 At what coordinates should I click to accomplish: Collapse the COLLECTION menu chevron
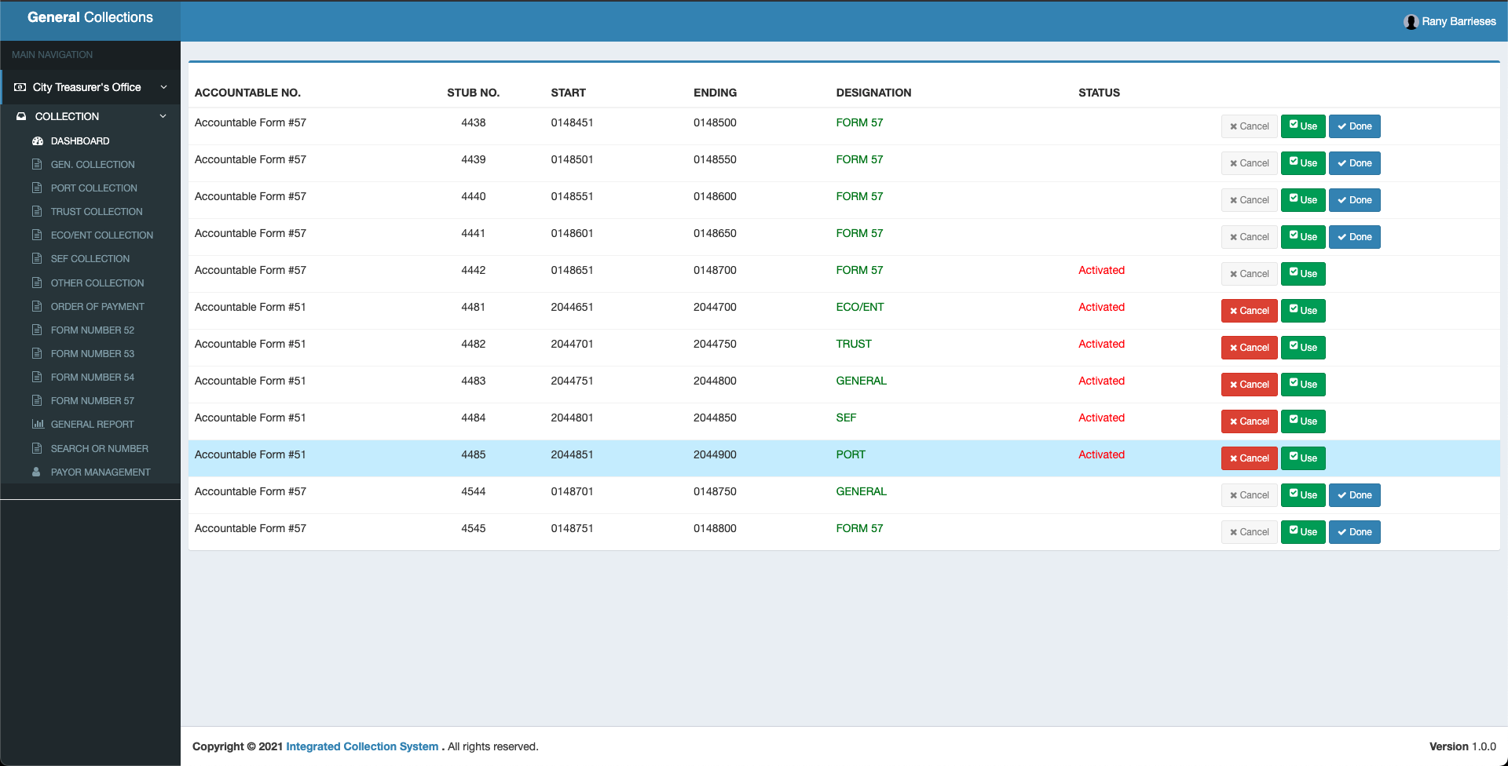[163, 116]
